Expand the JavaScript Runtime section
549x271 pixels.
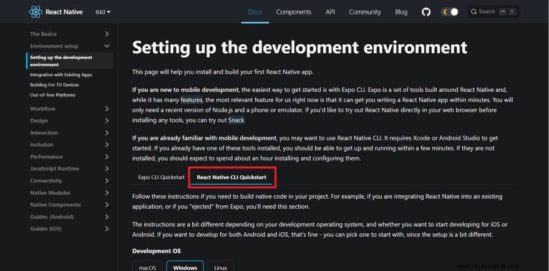coord(69,169)
